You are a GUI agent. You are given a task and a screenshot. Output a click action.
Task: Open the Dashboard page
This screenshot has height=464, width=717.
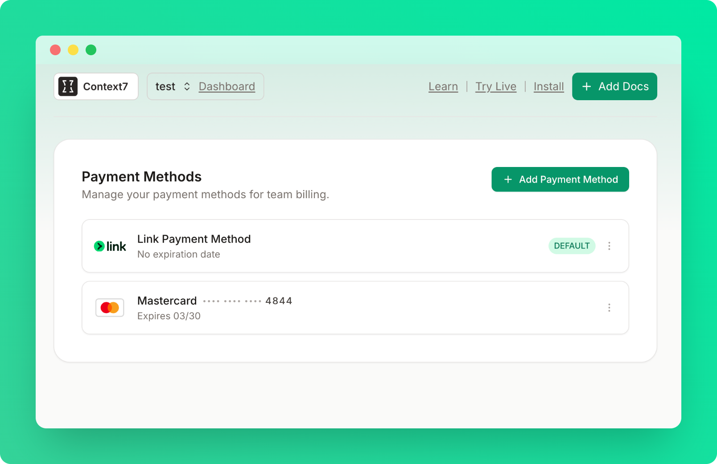coord(227,86)
